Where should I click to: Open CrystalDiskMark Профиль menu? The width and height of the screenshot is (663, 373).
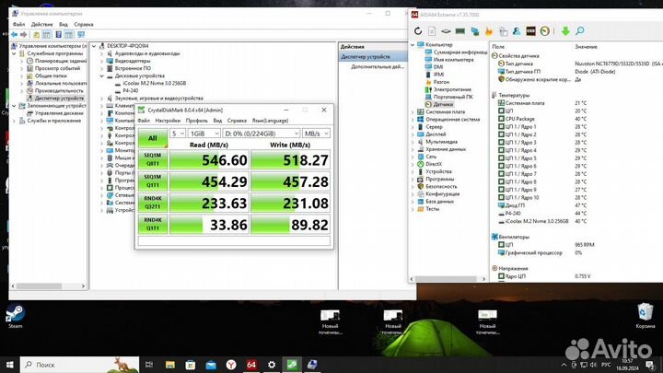197,121
